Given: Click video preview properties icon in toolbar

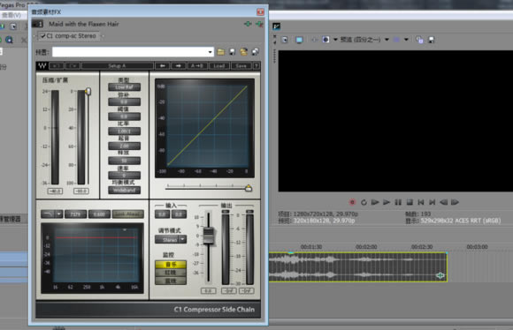Looking at the screenshot, I should 285,40.
